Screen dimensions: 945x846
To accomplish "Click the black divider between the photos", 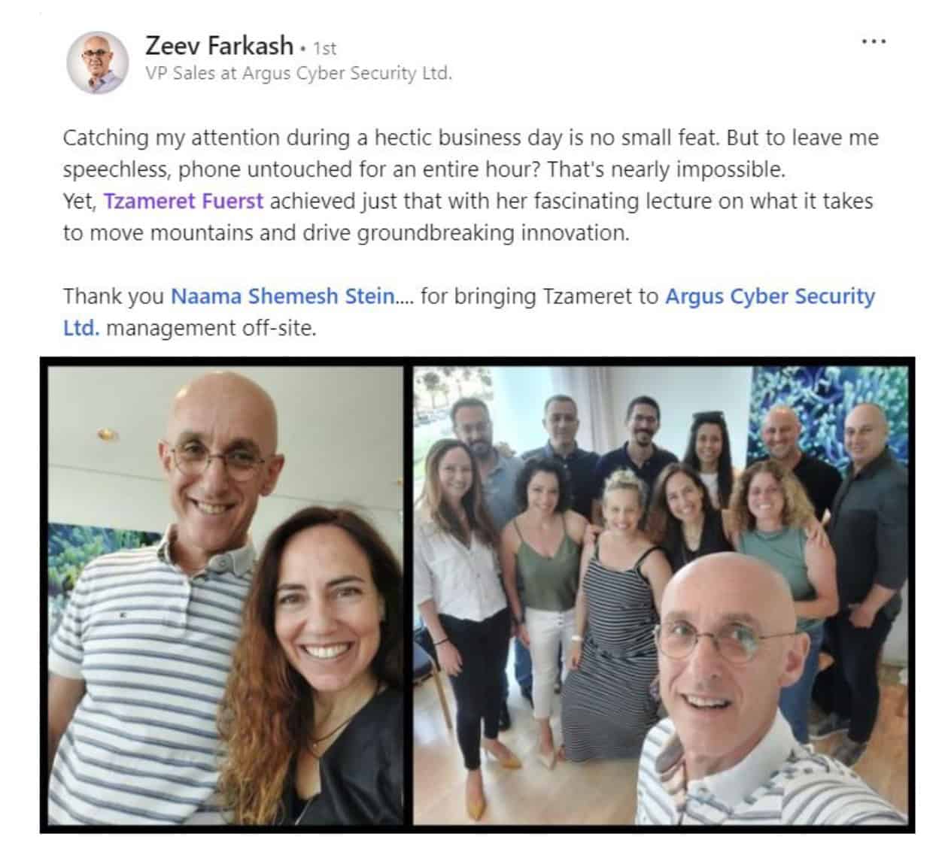I will coord(409,596).
